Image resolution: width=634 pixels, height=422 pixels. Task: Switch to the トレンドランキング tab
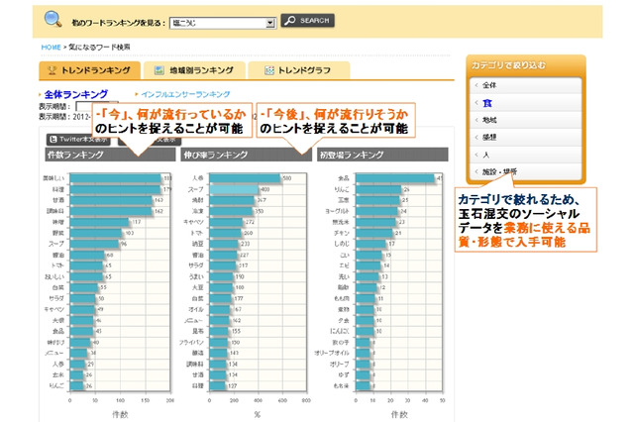(90, 70)
